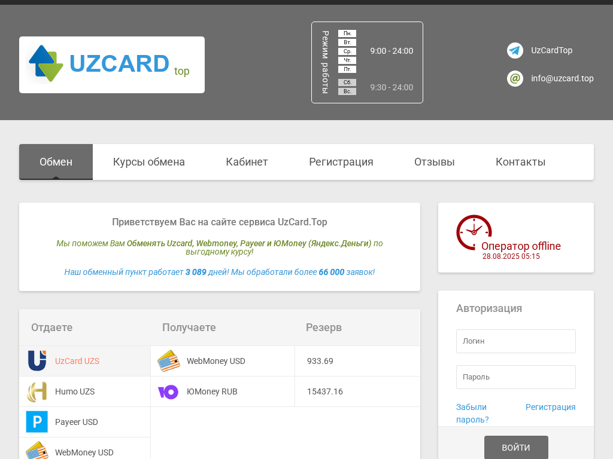Click WebMoney USD icon in Отдаете column

click(37, 451)
